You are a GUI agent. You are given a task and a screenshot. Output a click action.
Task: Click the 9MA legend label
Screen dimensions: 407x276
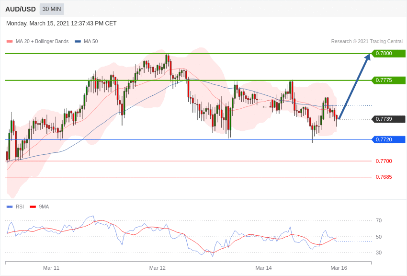coord(44,207)
